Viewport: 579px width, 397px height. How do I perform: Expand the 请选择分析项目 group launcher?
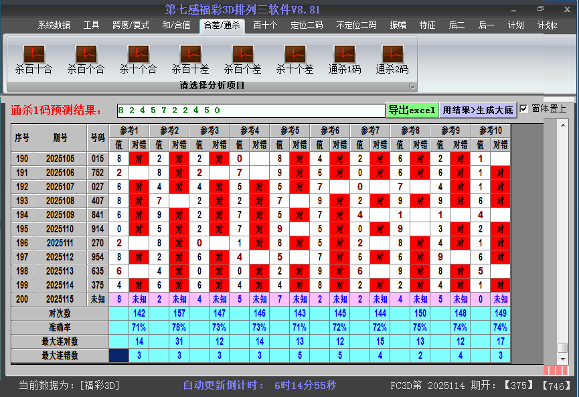pyautogui.click(x=412, y=86)
